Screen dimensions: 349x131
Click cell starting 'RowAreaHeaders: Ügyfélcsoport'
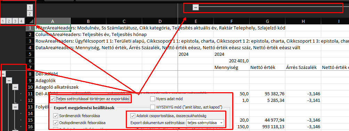pos(52,41)
